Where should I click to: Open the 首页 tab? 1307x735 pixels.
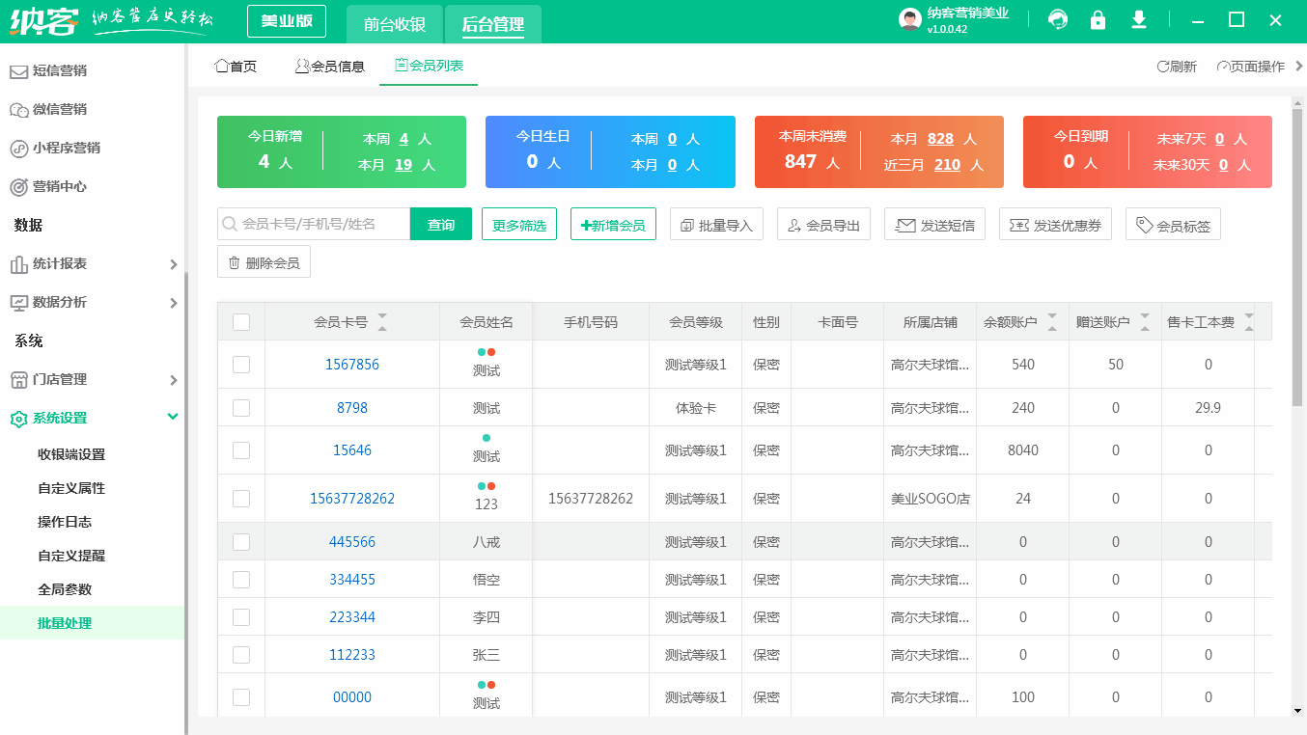point(235,67)
